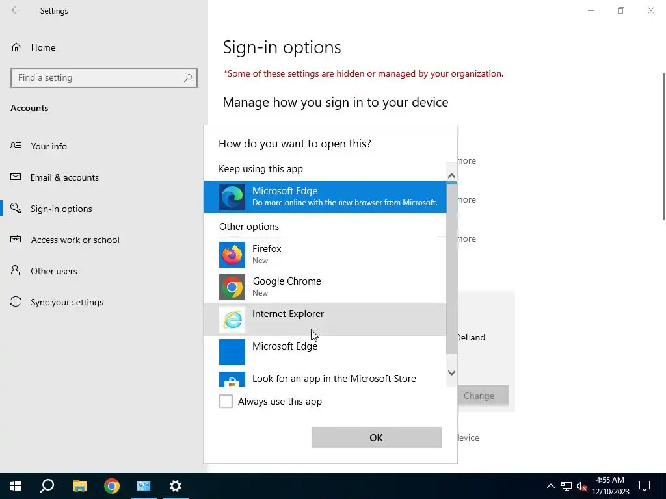Open the Your info page
The image size is (666, 499).
tap(49, 146)
